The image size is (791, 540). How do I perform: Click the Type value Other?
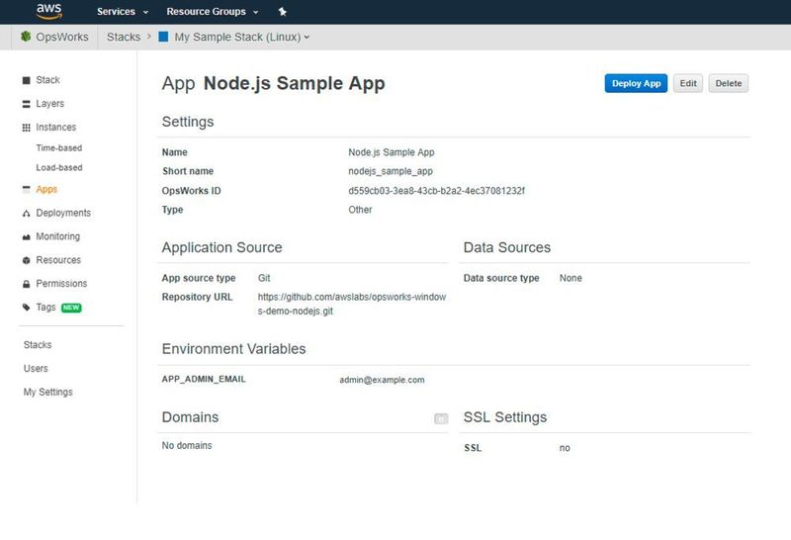point(360,210)
